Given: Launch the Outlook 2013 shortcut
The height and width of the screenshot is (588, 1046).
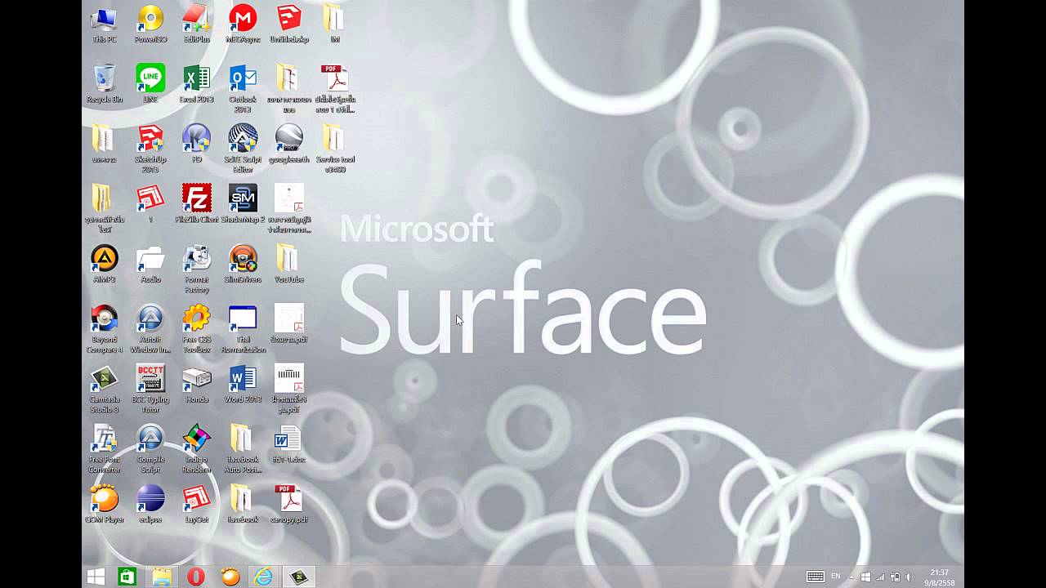Looking at the screenshot, I should tap(243, 88).
